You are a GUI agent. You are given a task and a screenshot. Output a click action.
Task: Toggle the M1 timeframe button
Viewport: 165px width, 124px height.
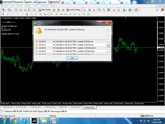click(52, 14)
